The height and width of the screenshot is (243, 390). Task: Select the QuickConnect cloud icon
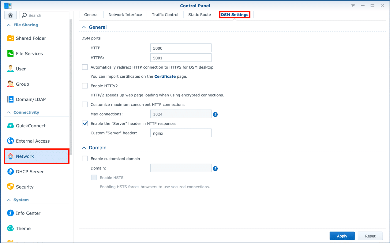point(10,126)
